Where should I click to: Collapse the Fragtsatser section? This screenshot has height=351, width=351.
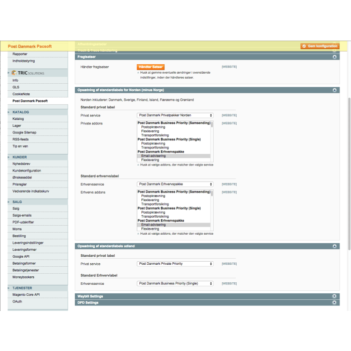pos(334,57)
